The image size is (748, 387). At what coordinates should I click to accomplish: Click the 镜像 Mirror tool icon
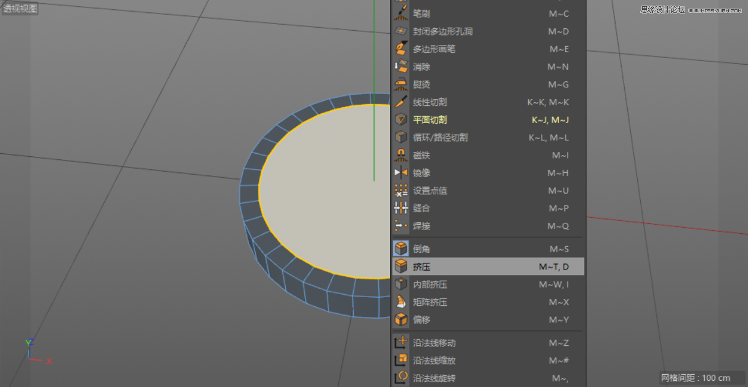click(401, 173)
